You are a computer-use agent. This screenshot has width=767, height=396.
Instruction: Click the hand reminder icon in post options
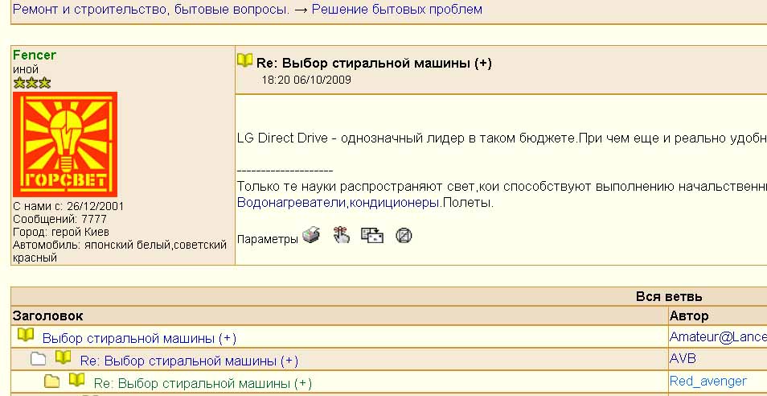(342, 236)
